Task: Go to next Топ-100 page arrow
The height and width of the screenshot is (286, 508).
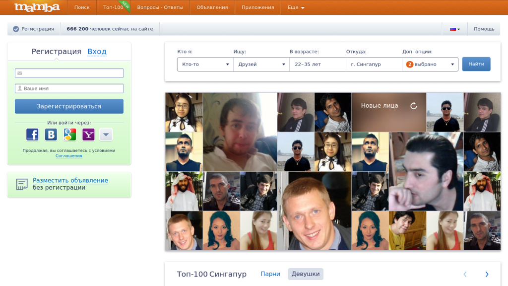Action: click(487, 274)
